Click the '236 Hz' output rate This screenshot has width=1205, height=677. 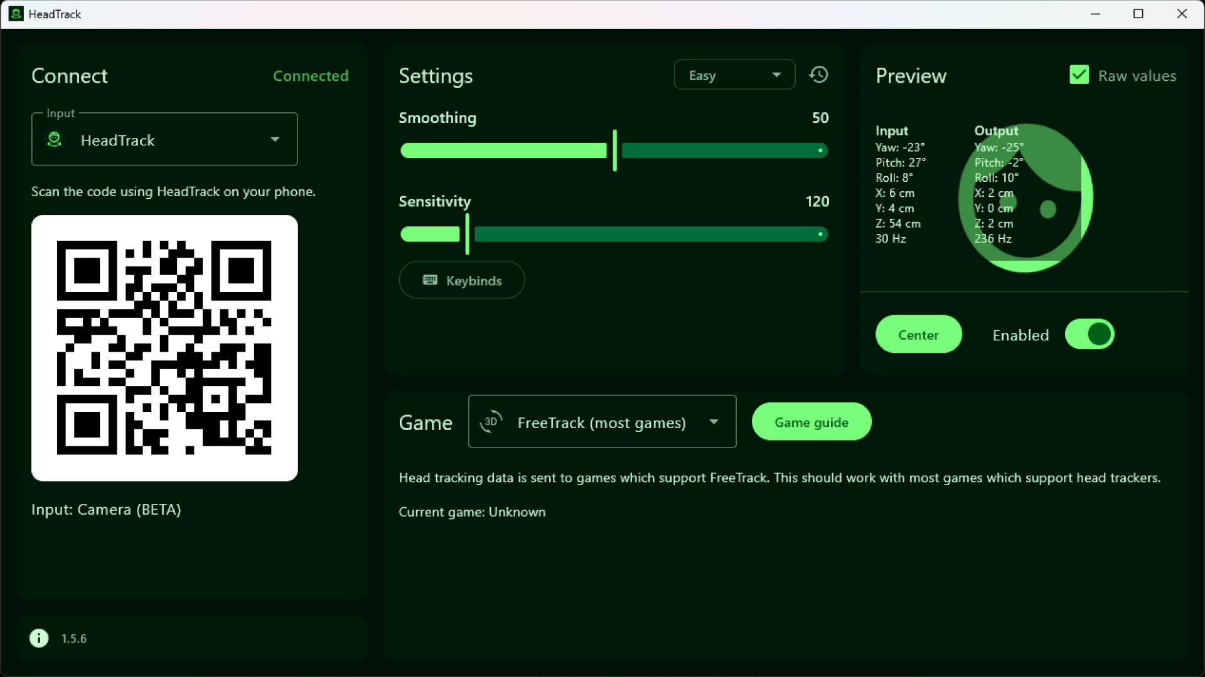pos(993,239)
